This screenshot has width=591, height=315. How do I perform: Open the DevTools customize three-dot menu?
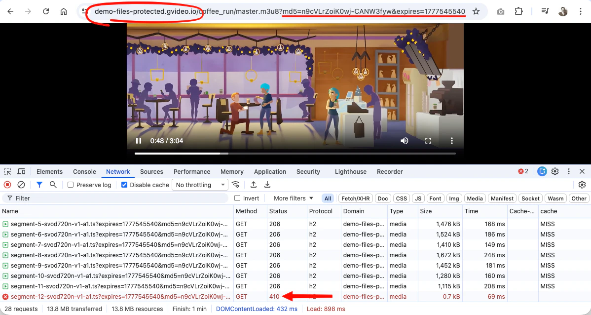pyautogui.click(x=569, y=171)
